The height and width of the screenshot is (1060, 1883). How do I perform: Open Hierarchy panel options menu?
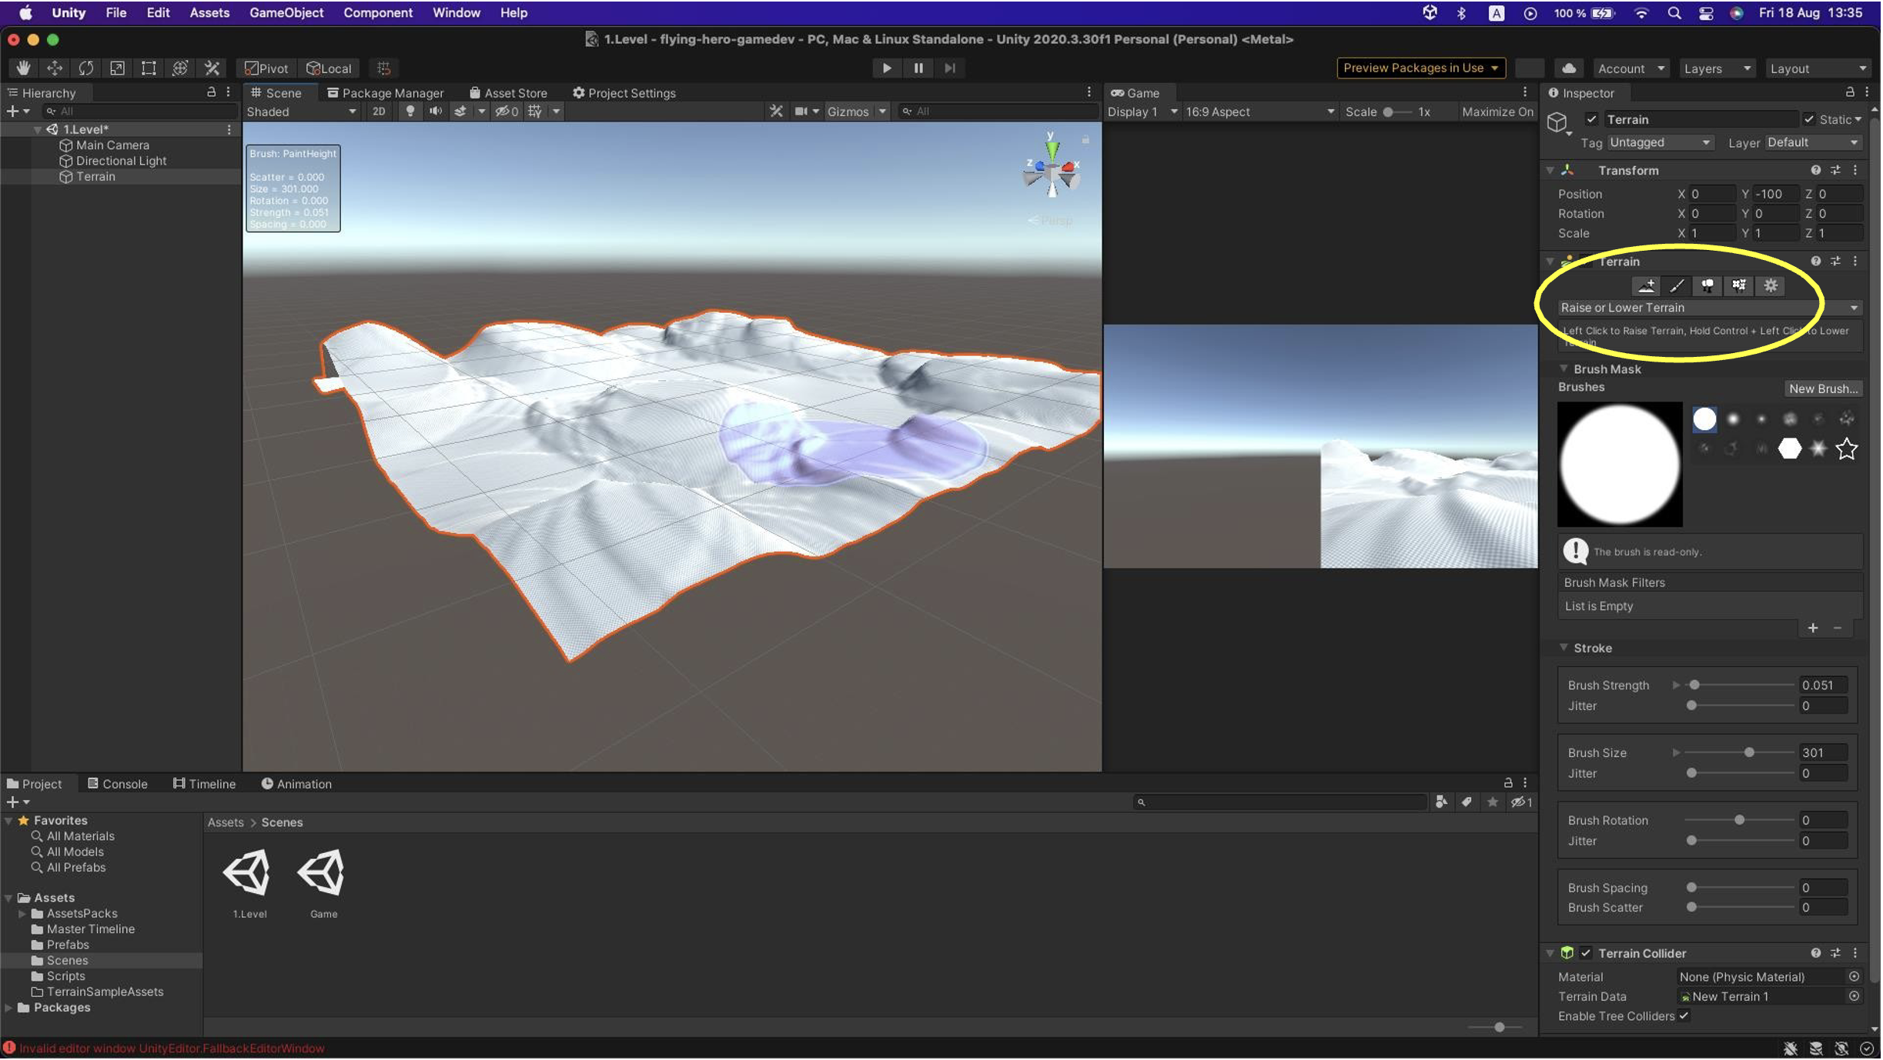tap(228, 92)
